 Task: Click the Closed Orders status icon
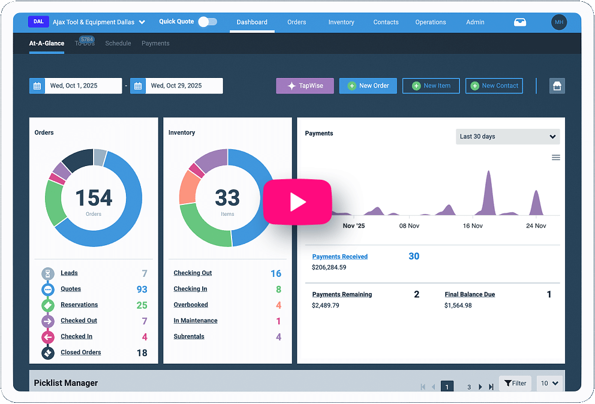point(48,353)
